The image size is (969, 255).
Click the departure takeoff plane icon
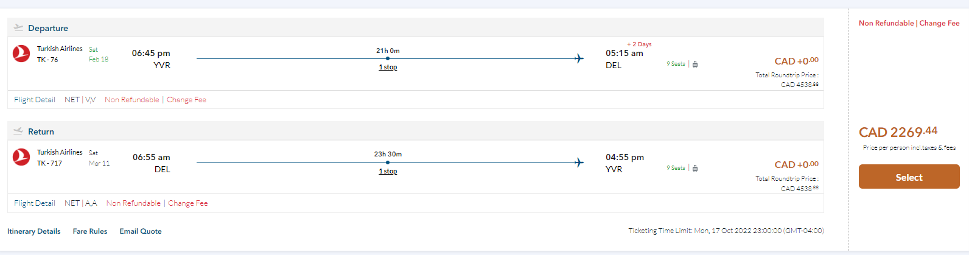pyautogui.click(x=18, y=27)
